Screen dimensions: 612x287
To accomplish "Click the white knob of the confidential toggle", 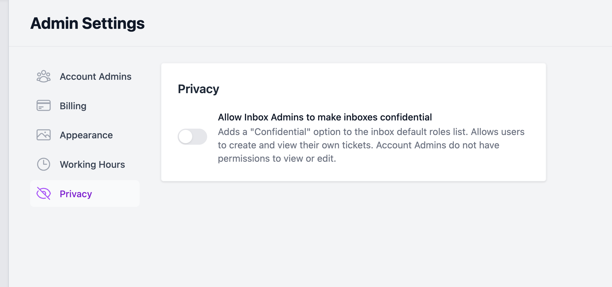I will [x=186, y=137].
